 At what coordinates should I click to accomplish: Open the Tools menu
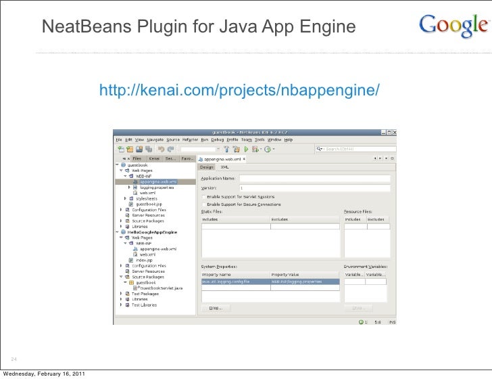click(x=260, y=140)
